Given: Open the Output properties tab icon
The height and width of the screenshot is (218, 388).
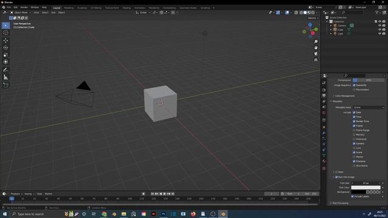Looking at the screenshot, I should tap(324, 96).
